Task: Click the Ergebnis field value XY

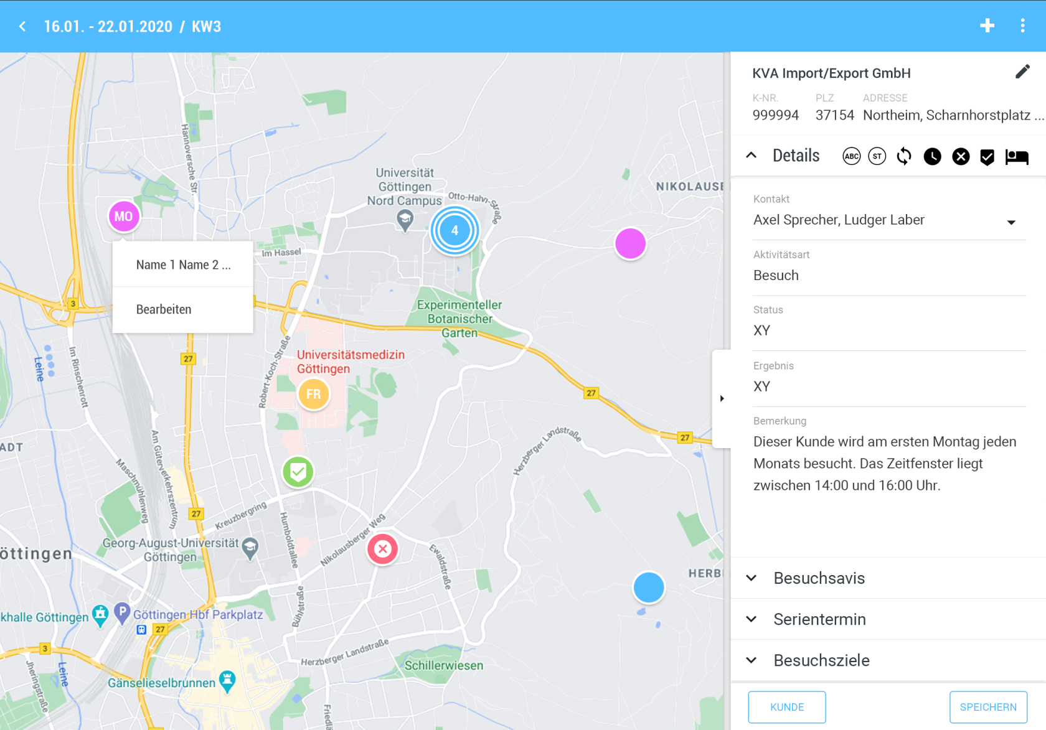Action: tap(761, 386)
